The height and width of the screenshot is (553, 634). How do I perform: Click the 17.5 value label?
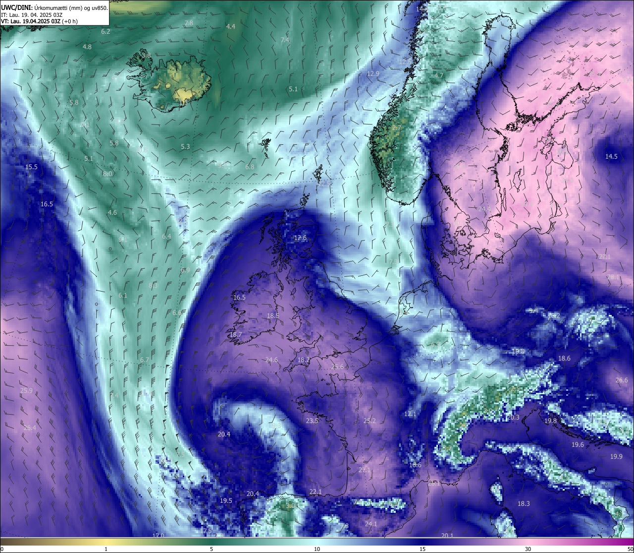[206, 531]
